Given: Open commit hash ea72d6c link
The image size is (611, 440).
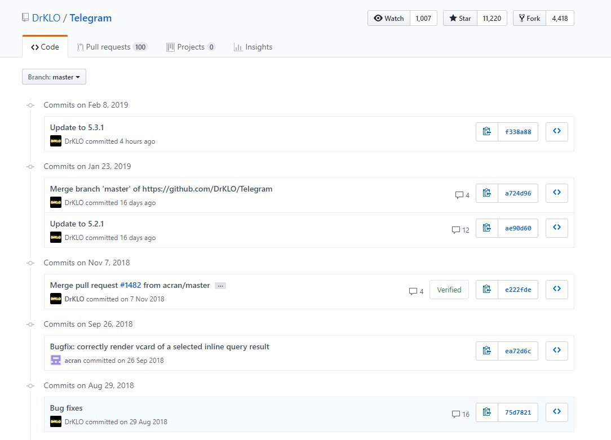Looking at the screenshot, I should tap(518, 351).
